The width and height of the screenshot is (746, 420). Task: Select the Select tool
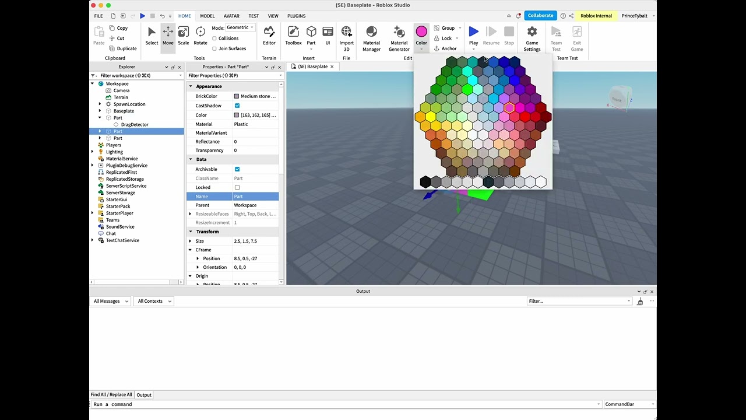pyautogui.click(x=152, y=36)
